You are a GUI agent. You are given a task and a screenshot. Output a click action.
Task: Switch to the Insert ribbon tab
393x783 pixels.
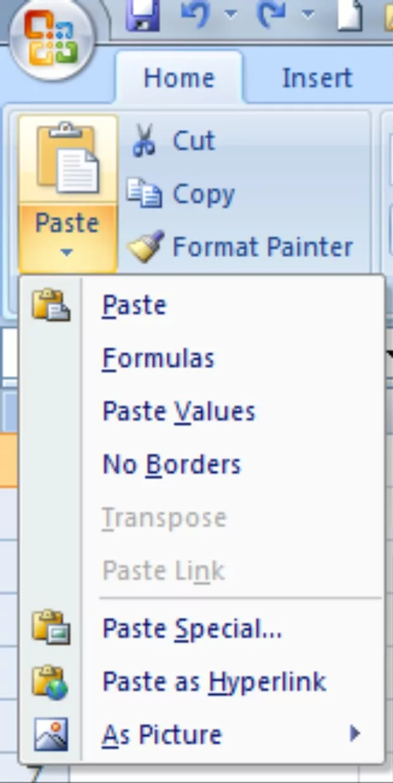(316, 78)
